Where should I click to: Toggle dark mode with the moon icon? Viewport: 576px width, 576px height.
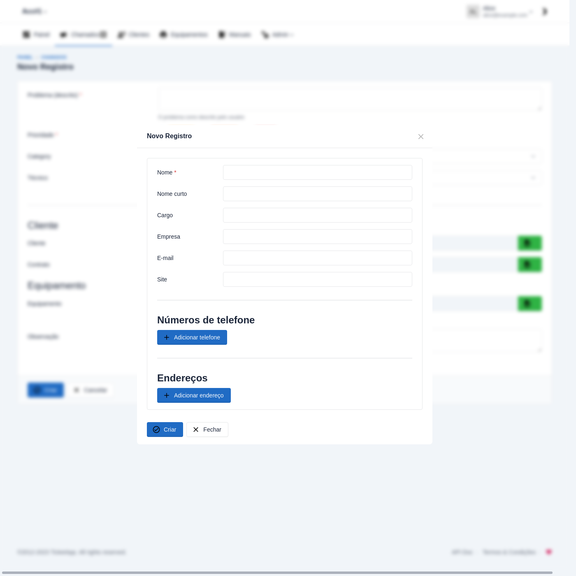pos(545,12)
